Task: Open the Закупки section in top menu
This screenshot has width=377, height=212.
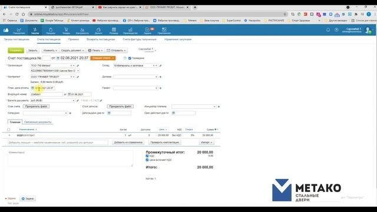Action: [x=35, y=31]
